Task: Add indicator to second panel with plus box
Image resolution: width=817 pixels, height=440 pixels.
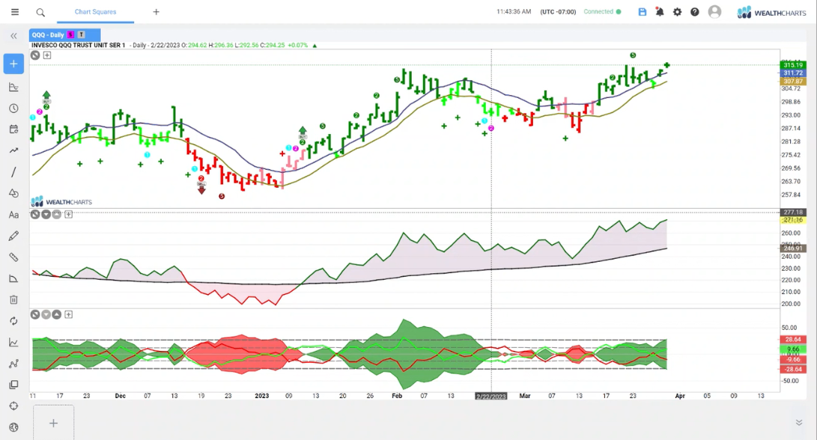Action: [x=68, y=214]
